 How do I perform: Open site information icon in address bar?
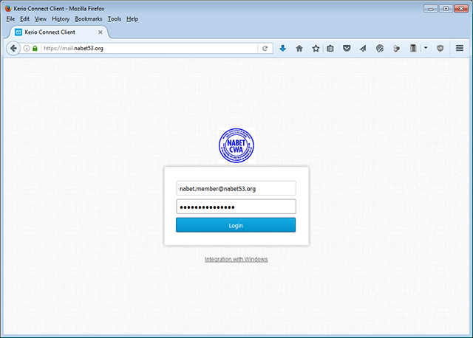[27, 48]
